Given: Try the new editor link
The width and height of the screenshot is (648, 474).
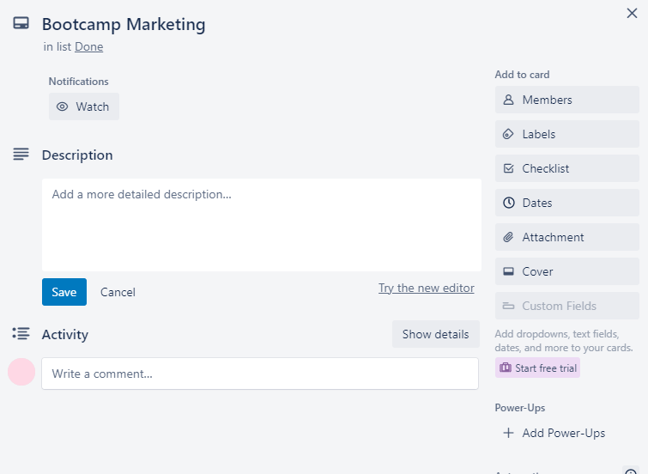Looking at the screenshot, I should [426, 288].
